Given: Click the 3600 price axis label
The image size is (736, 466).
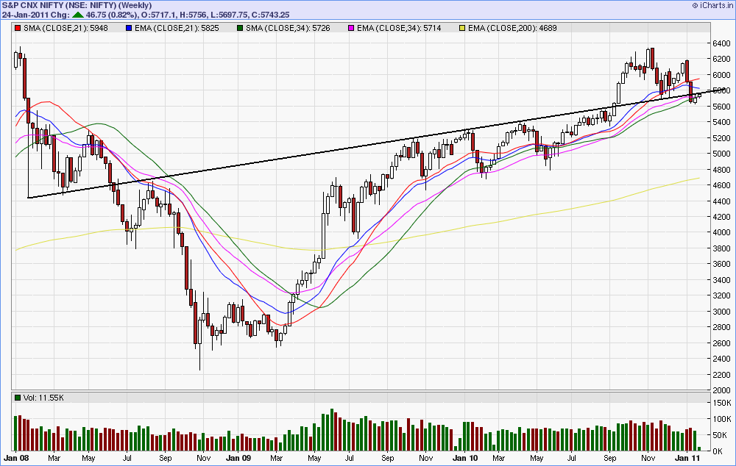Looking at the screenshot, I should [x=721, y=264].
